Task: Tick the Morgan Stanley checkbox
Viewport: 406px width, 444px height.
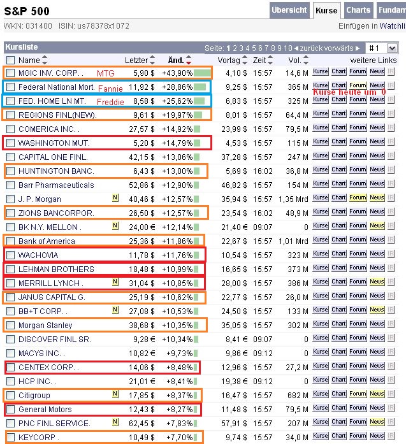Action: [x=10, y=325]
